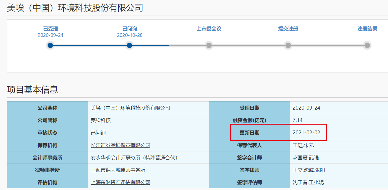Select the 提交注册 stage label

click(288, 29)
